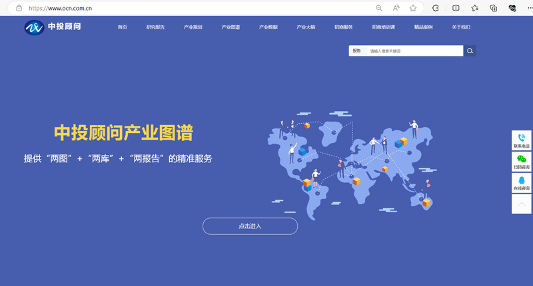
Task: Open 扫码咨询 WeChat widget
Action: pyautogui.click(x=522, y=162)
